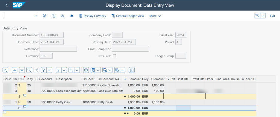Screen dimensions: 280x117
Task: Toggle the Texts Exist checkbox
Action: 115,56
